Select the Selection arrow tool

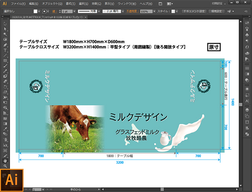click(x=5, y=24)
